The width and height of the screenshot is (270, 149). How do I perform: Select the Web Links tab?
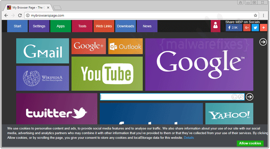(x=104, y=26)
